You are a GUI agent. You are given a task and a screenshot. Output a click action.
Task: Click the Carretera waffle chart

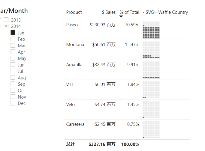(151, 129)
